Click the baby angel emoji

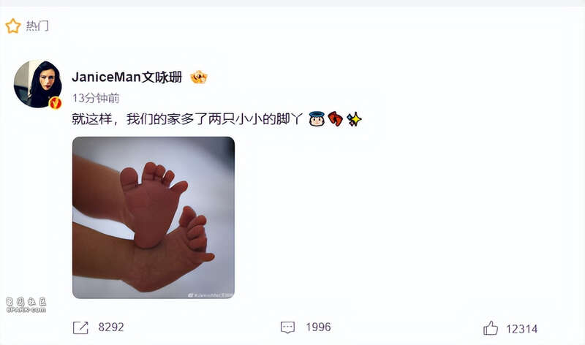(x=317, y=119)
